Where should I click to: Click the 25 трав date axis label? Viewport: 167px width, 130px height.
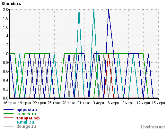click(x=54, y=103)
